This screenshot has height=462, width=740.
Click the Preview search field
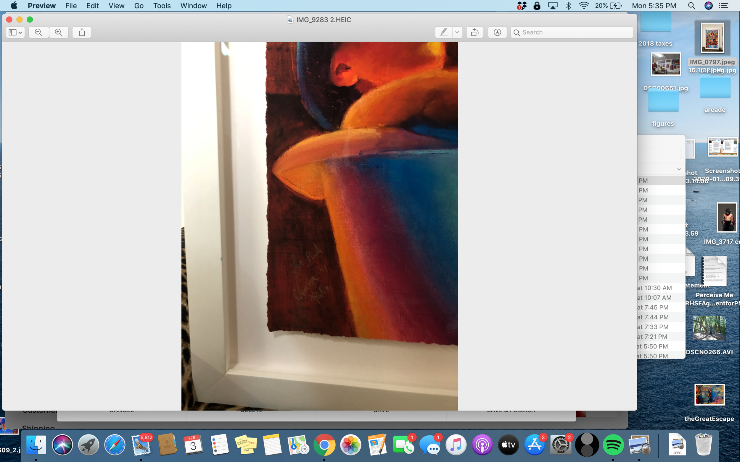pos(572,33)
